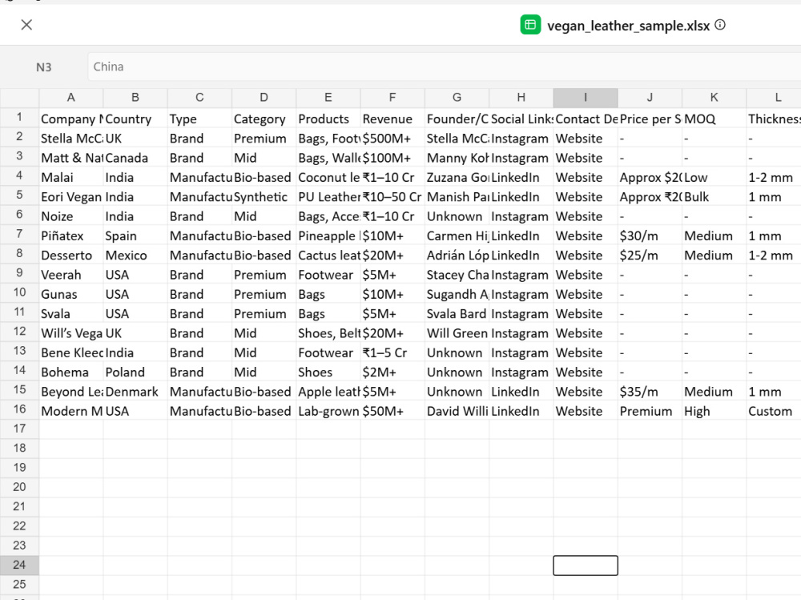Image resolution: width=801 pixels, height=600 pixels.
Task: Click the Low MOQ cell
Action: click(x=714, y=177)
